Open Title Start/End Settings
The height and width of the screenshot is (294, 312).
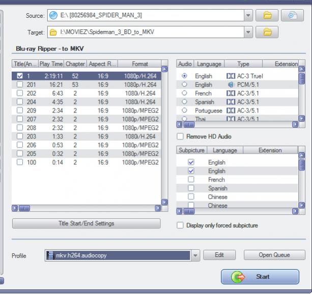(86, 223)
